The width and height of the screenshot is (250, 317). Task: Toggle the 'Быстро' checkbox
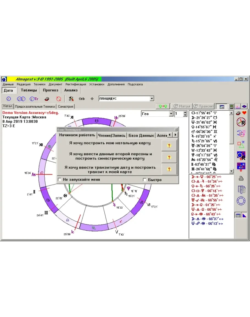tap(145, 180)
